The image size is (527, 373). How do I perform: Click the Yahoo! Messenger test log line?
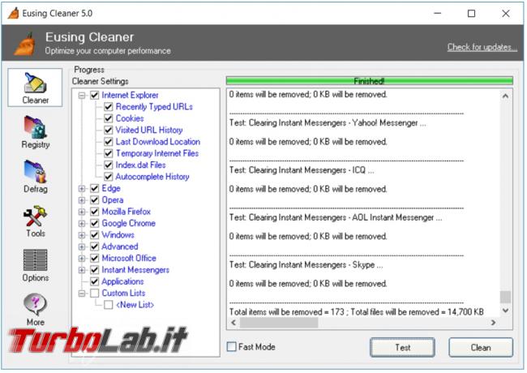pyautogui.click(x=328, y=122)
